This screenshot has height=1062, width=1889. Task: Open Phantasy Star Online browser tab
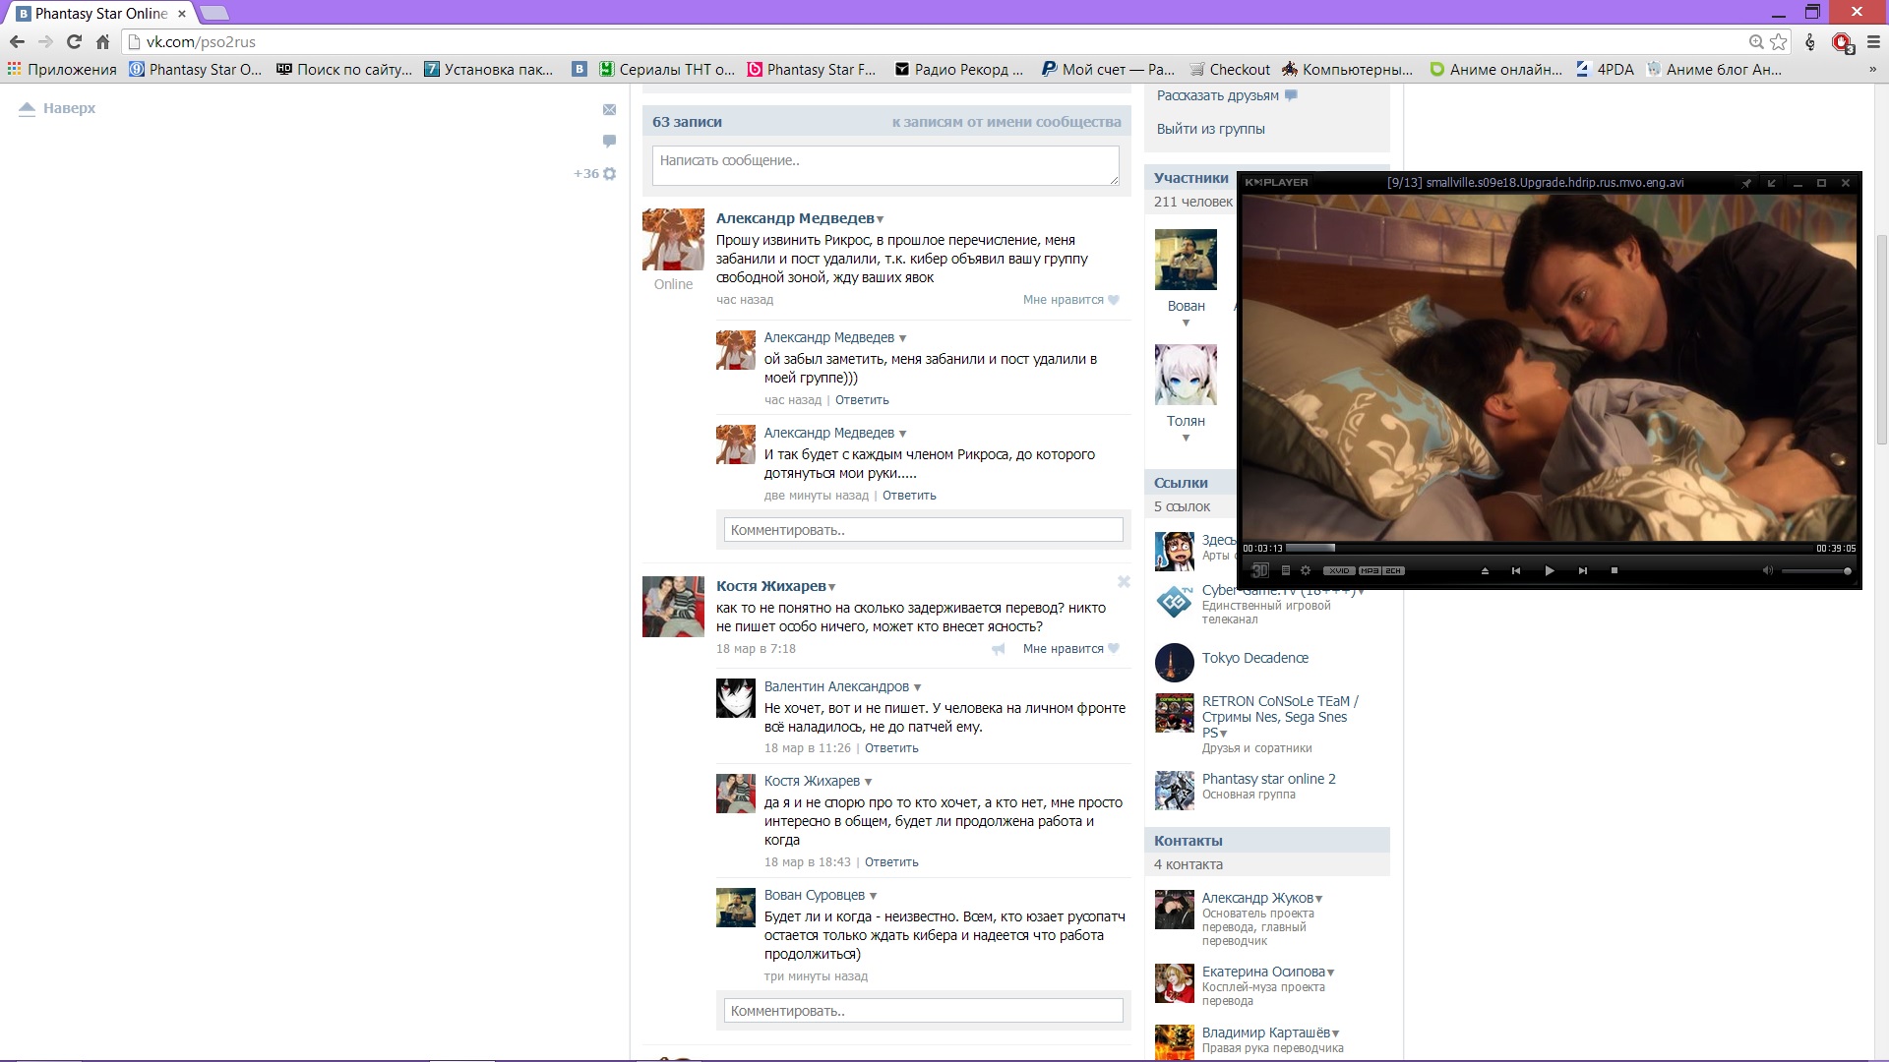point(100,14)
